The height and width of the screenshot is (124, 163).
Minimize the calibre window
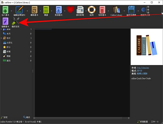(x=145, y=2)
